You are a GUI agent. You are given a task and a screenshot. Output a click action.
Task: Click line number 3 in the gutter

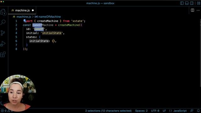(x=16, y=29)
